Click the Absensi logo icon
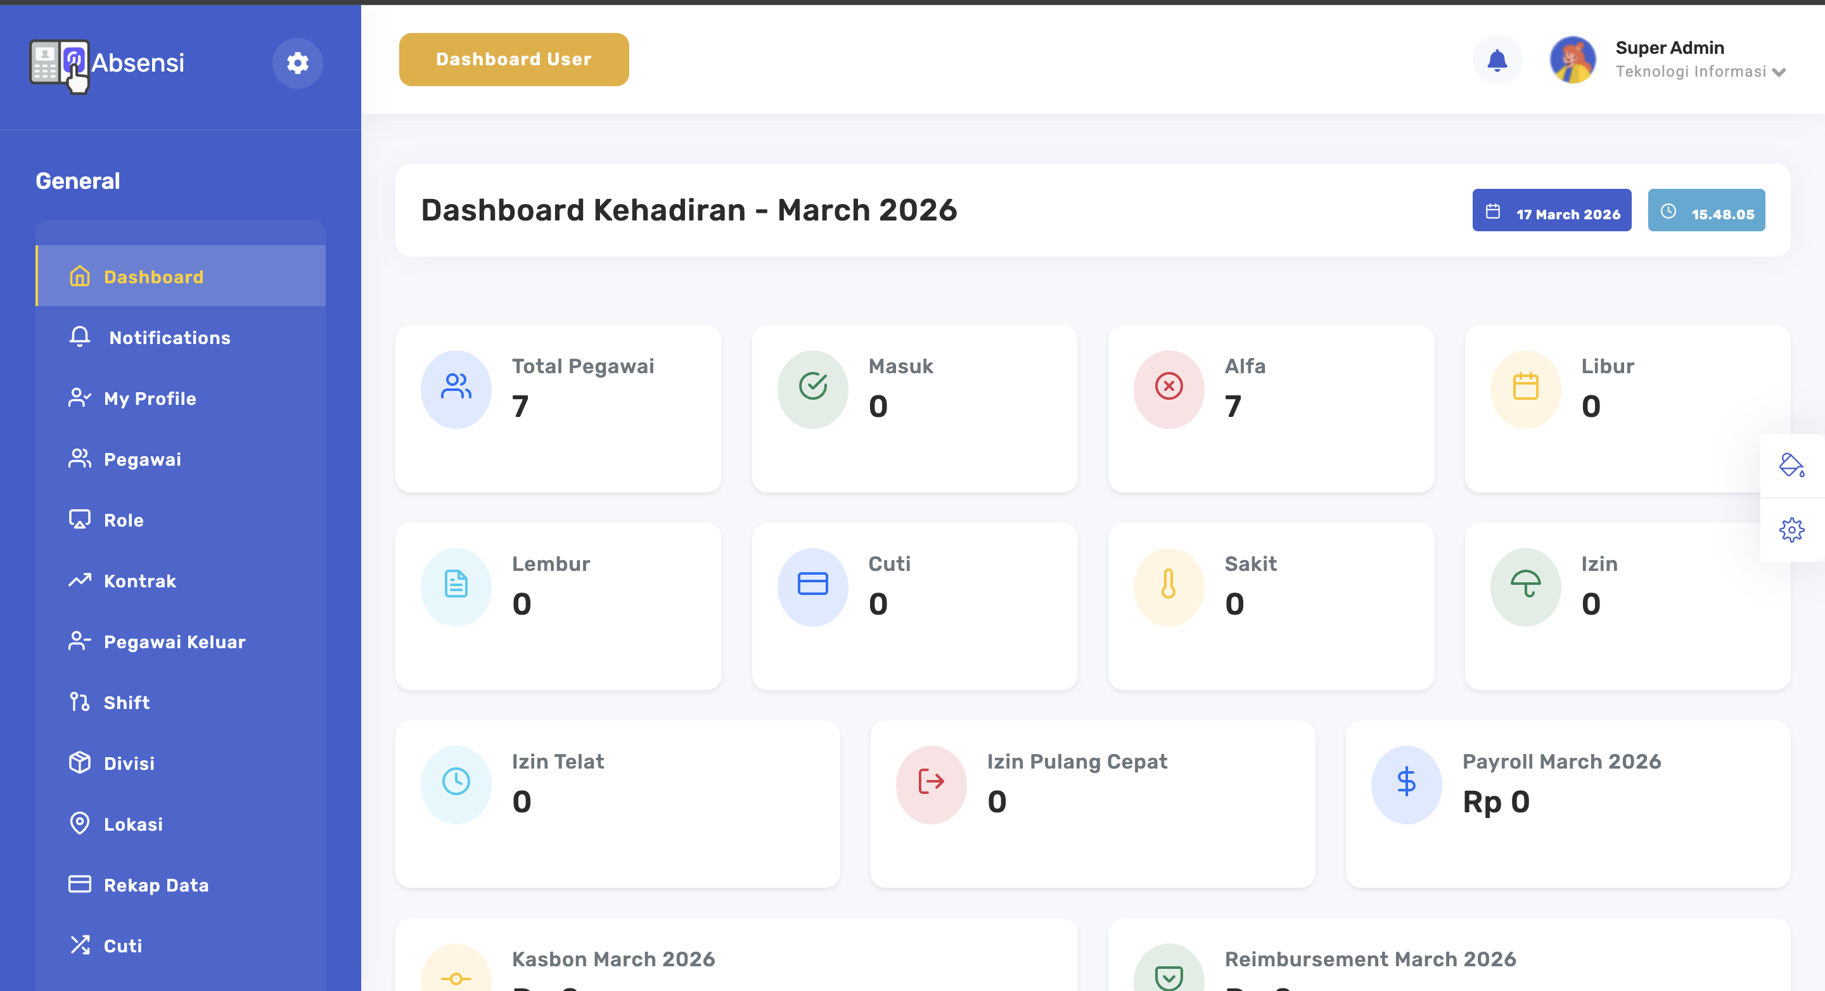 pos(60,65)
